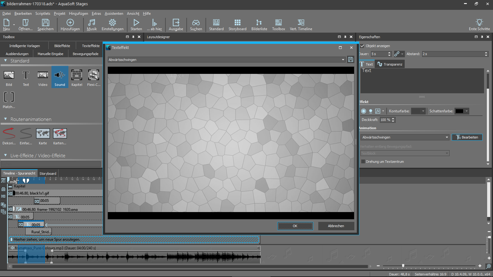Enable Drehung um Textzentrum checkbox

pos(363,162)
